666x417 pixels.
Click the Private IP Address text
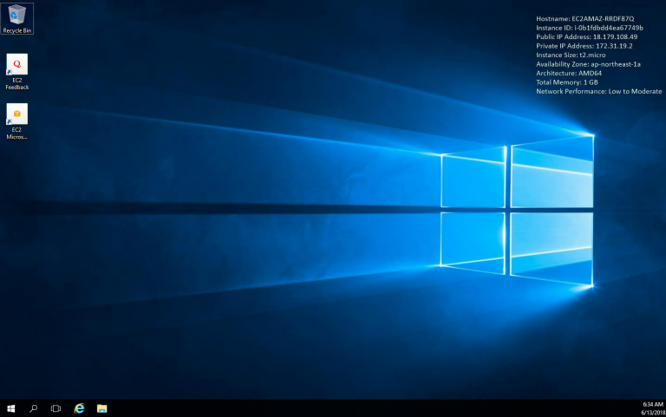(x=584, y=46)
